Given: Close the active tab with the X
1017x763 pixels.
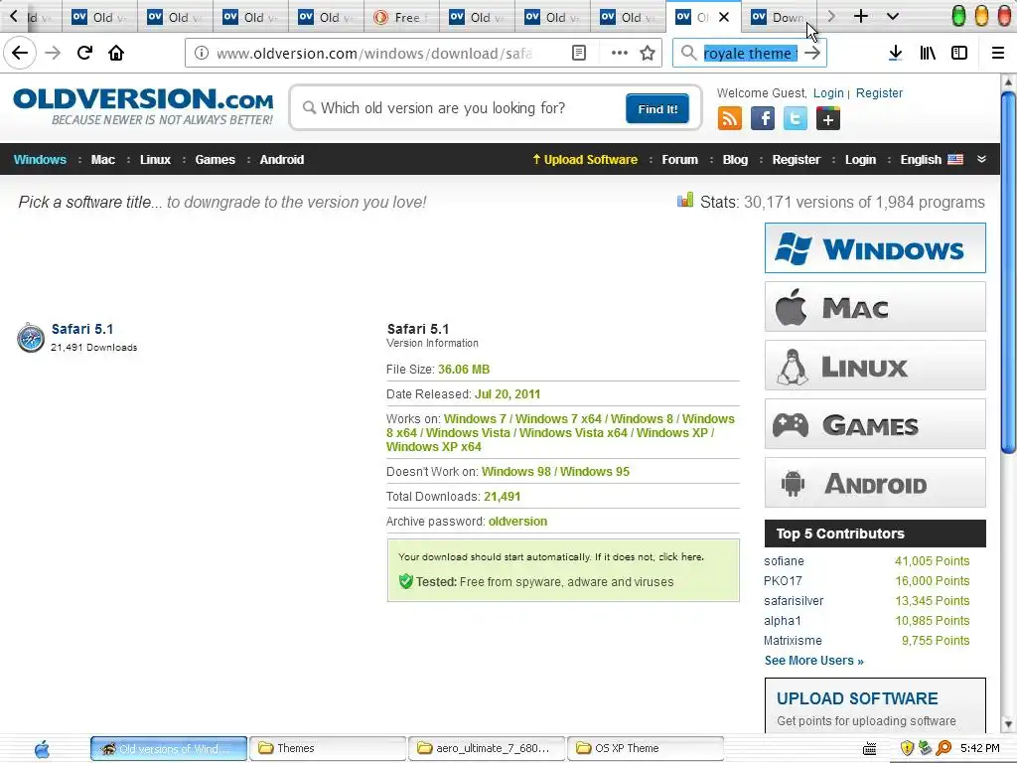Looking at the screenshot, I should 724,17.
